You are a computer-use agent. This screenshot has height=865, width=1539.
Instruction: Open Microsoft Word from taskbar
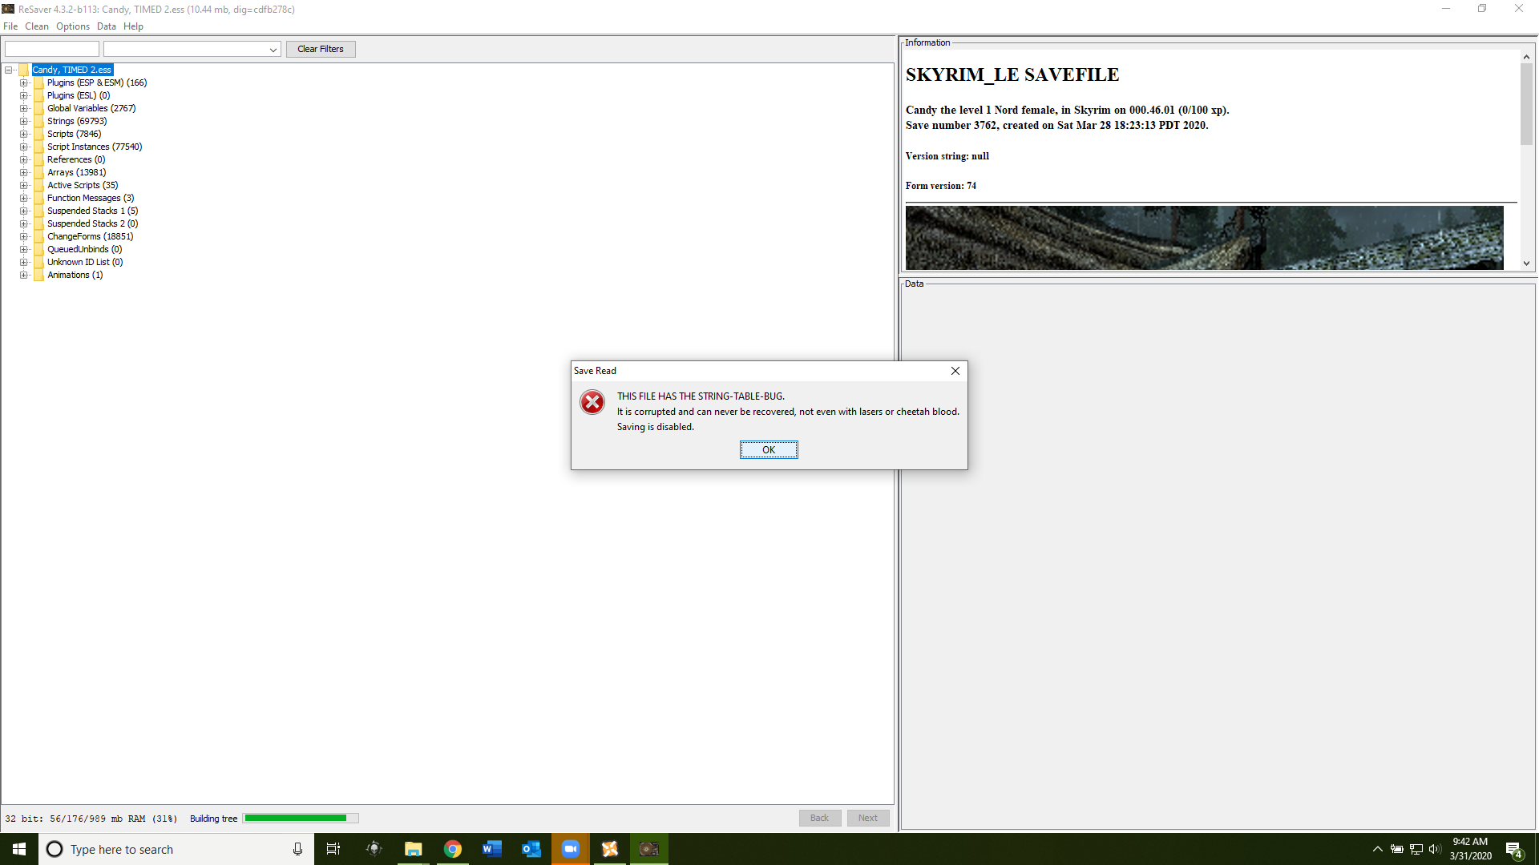pyautogui.click(x=491, y=849)
